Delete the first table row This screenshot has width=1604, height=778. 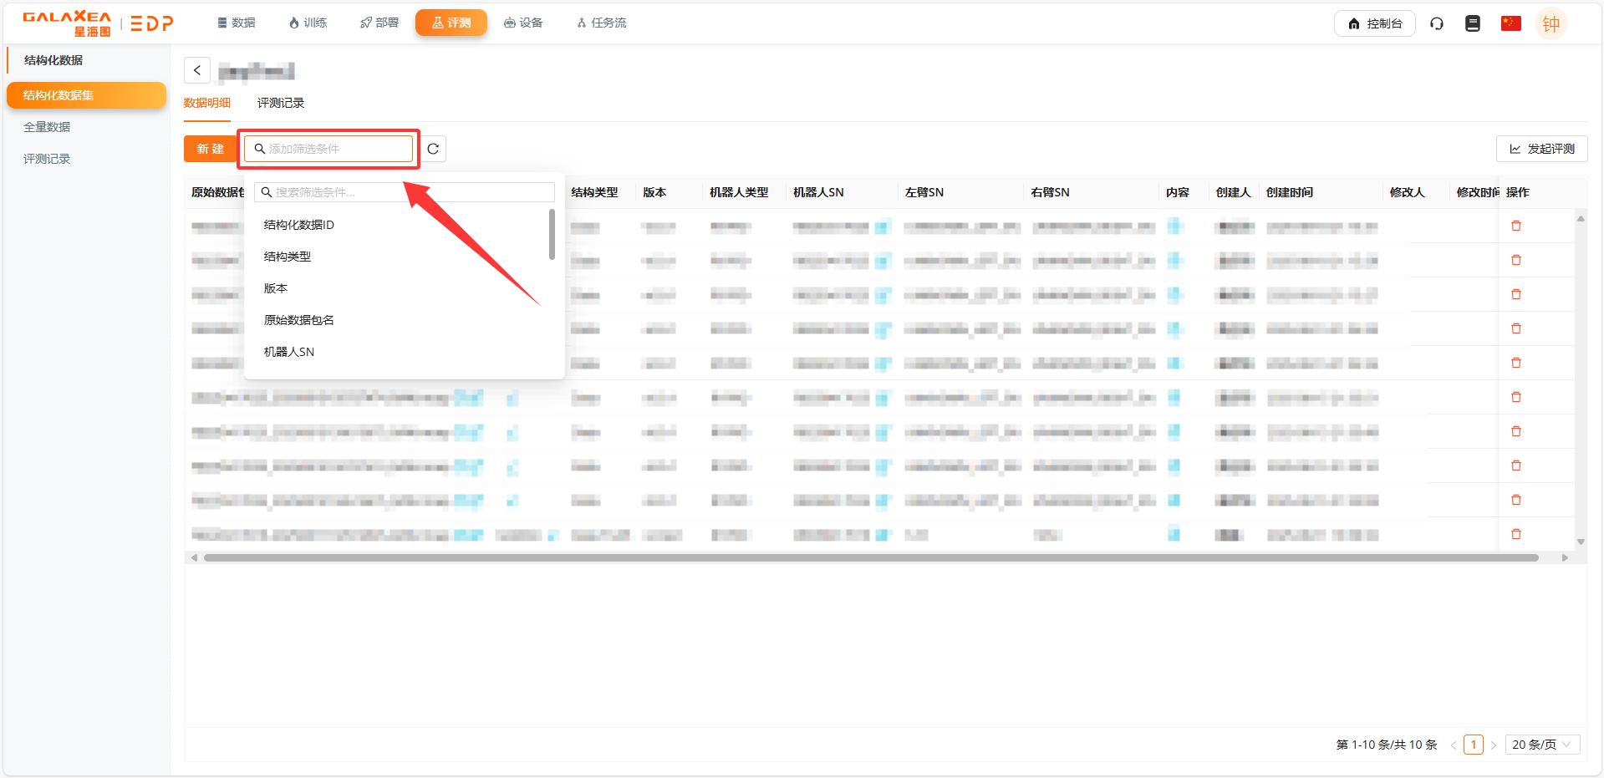tap(1516, 226)
